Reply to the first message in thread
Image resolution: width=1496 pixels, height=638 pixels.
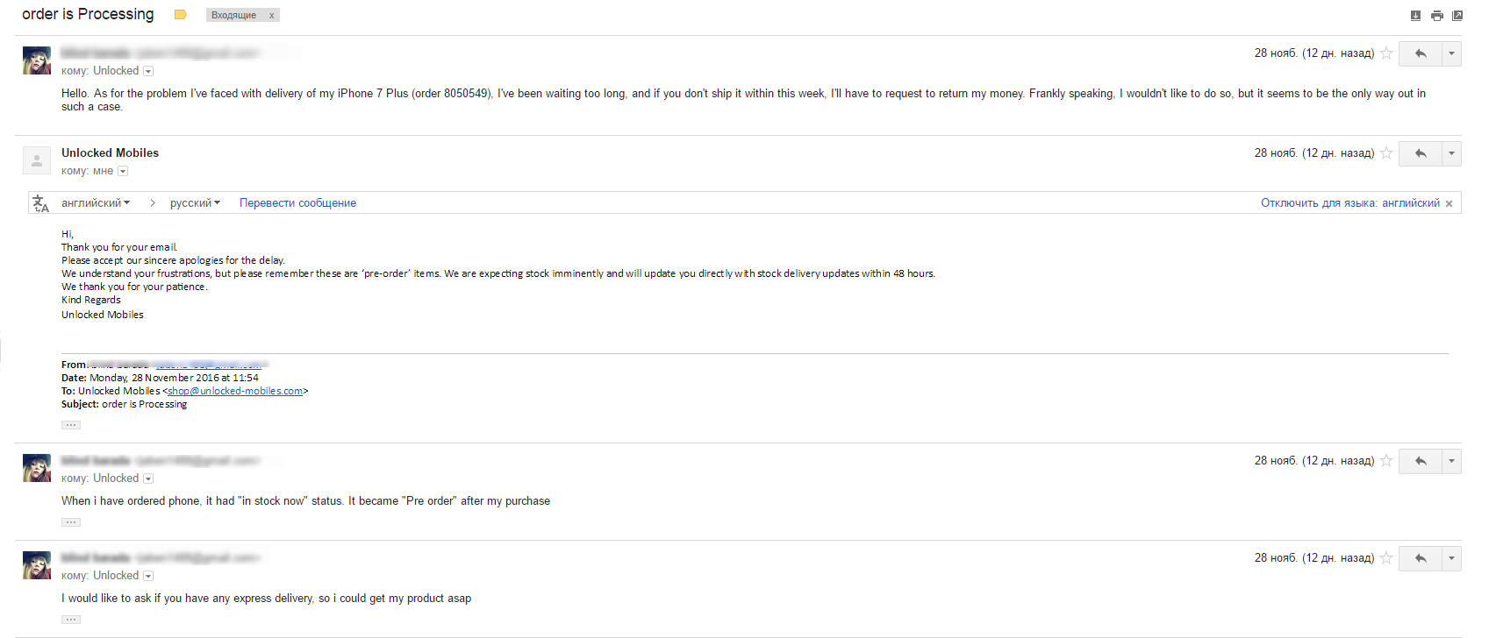click(x=1421, y=53)
